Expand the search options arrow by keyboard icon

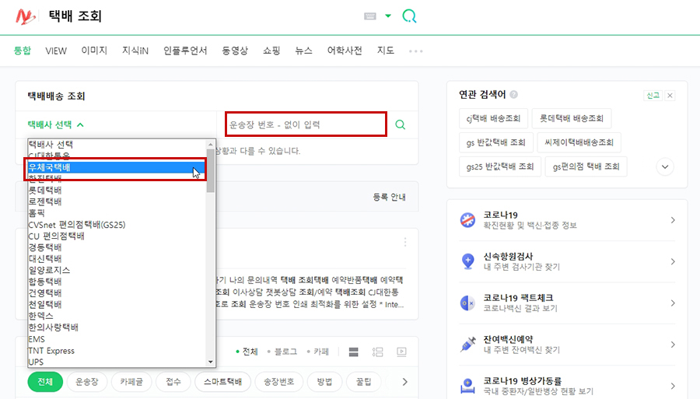click(x=388, y=16)
